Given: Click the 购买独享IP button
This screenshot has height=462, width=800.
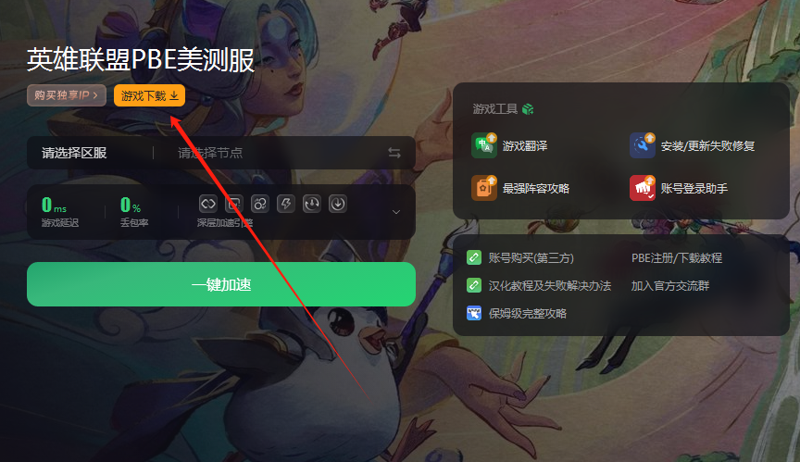Looking at the screenshot, I should coord(67,95).
